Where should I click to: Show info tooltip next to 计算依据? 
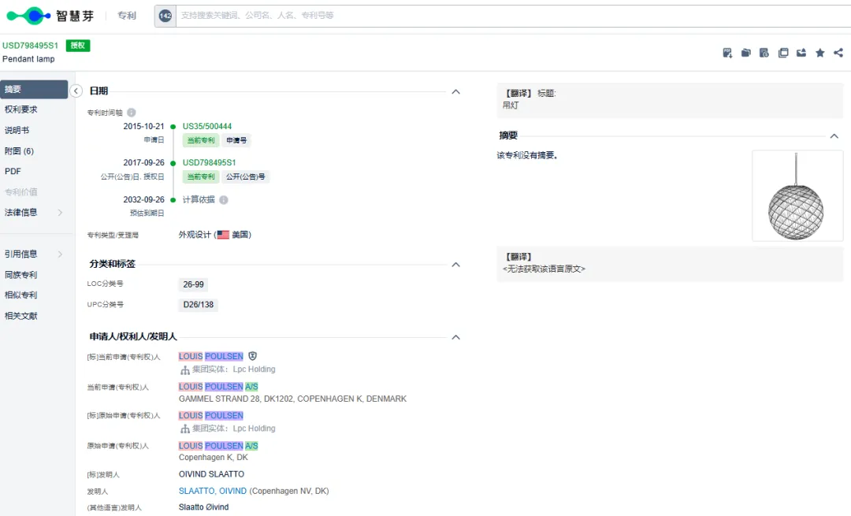[224, 199]
